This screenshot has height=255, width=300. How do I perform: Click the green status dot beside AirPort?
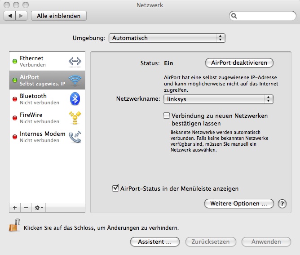point(15,80)
